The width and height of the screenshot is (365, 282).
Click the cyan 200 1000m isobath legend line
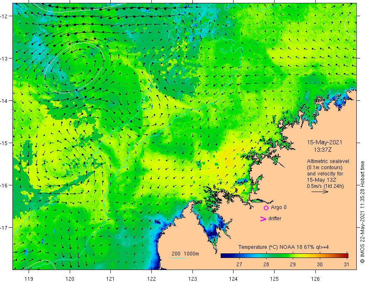click(x=178, y=258)
